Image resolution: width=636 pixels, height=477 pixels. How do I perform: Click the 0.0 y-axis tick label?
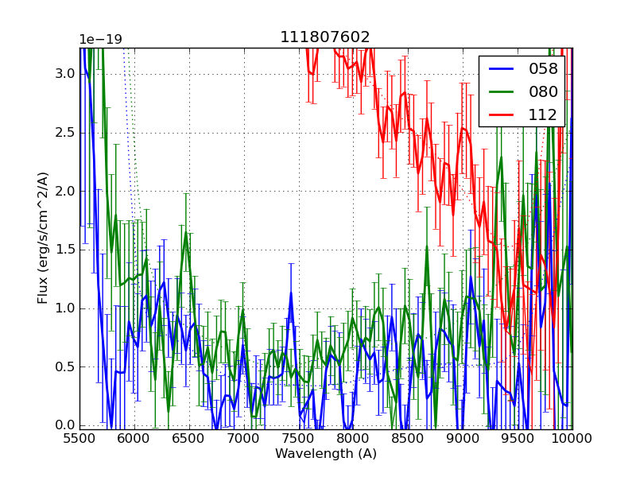pyautogui.click(x=65, y=425)
